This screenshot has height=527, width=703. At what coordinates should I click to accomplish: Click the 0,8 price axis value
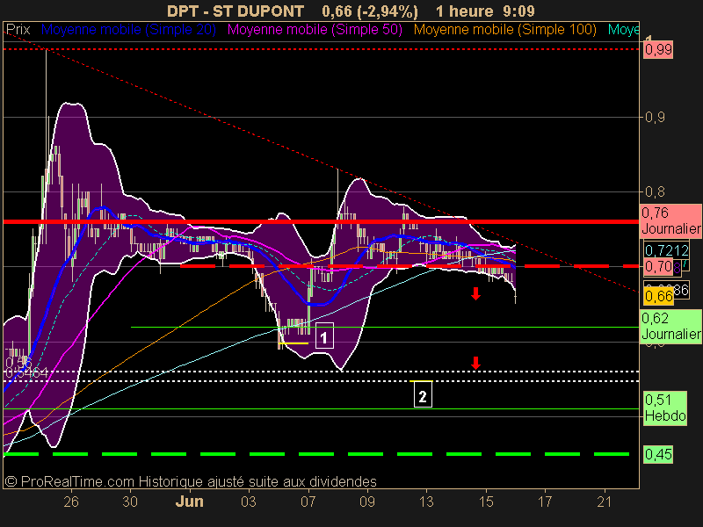point(655,191)
